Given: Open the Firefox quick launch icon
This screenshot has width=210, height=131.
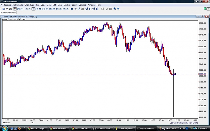Looking at the screenshot, I should (19, 128).
